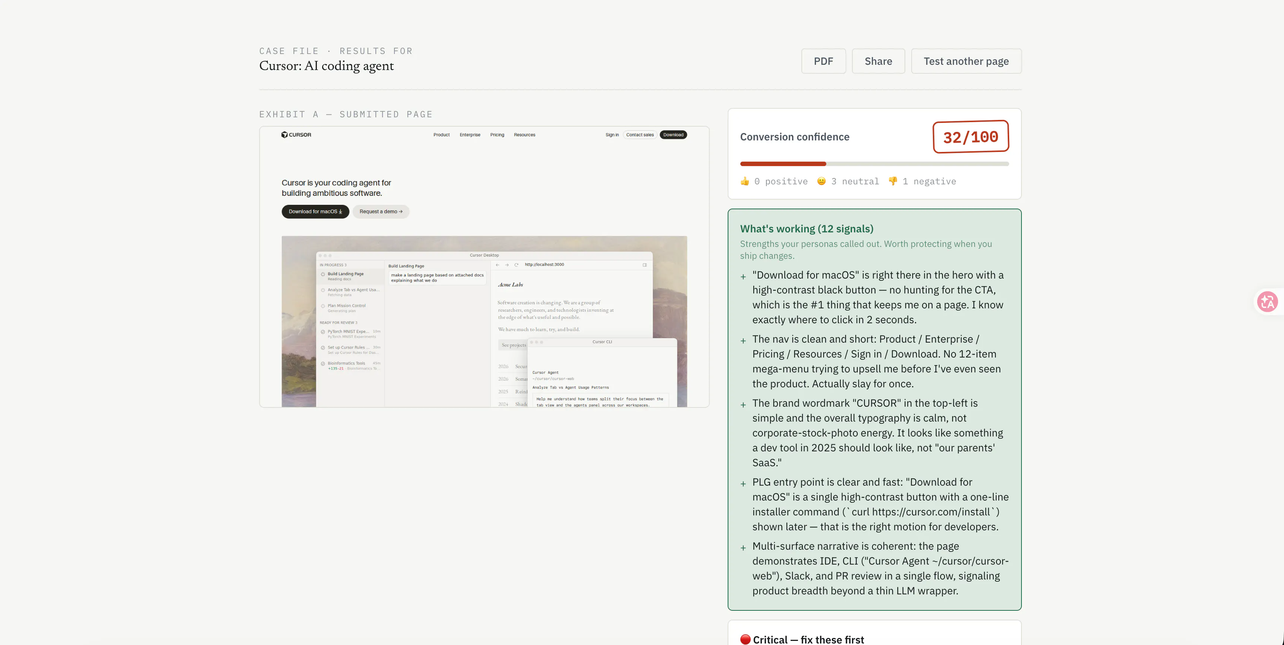Click the 32/100 score badge

click(970, 137)
